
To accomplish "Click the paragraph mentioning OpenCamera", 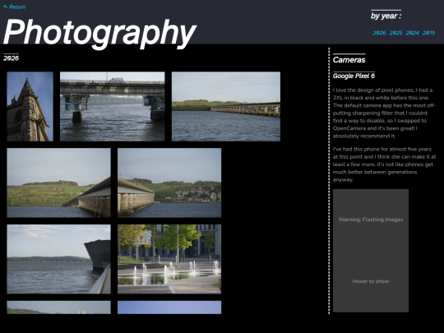I will (x=384, y=113).
